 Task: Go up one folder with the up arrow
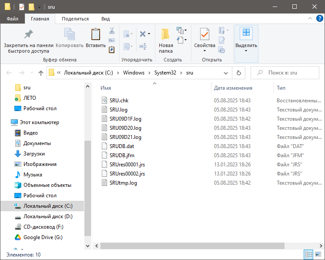41,73
